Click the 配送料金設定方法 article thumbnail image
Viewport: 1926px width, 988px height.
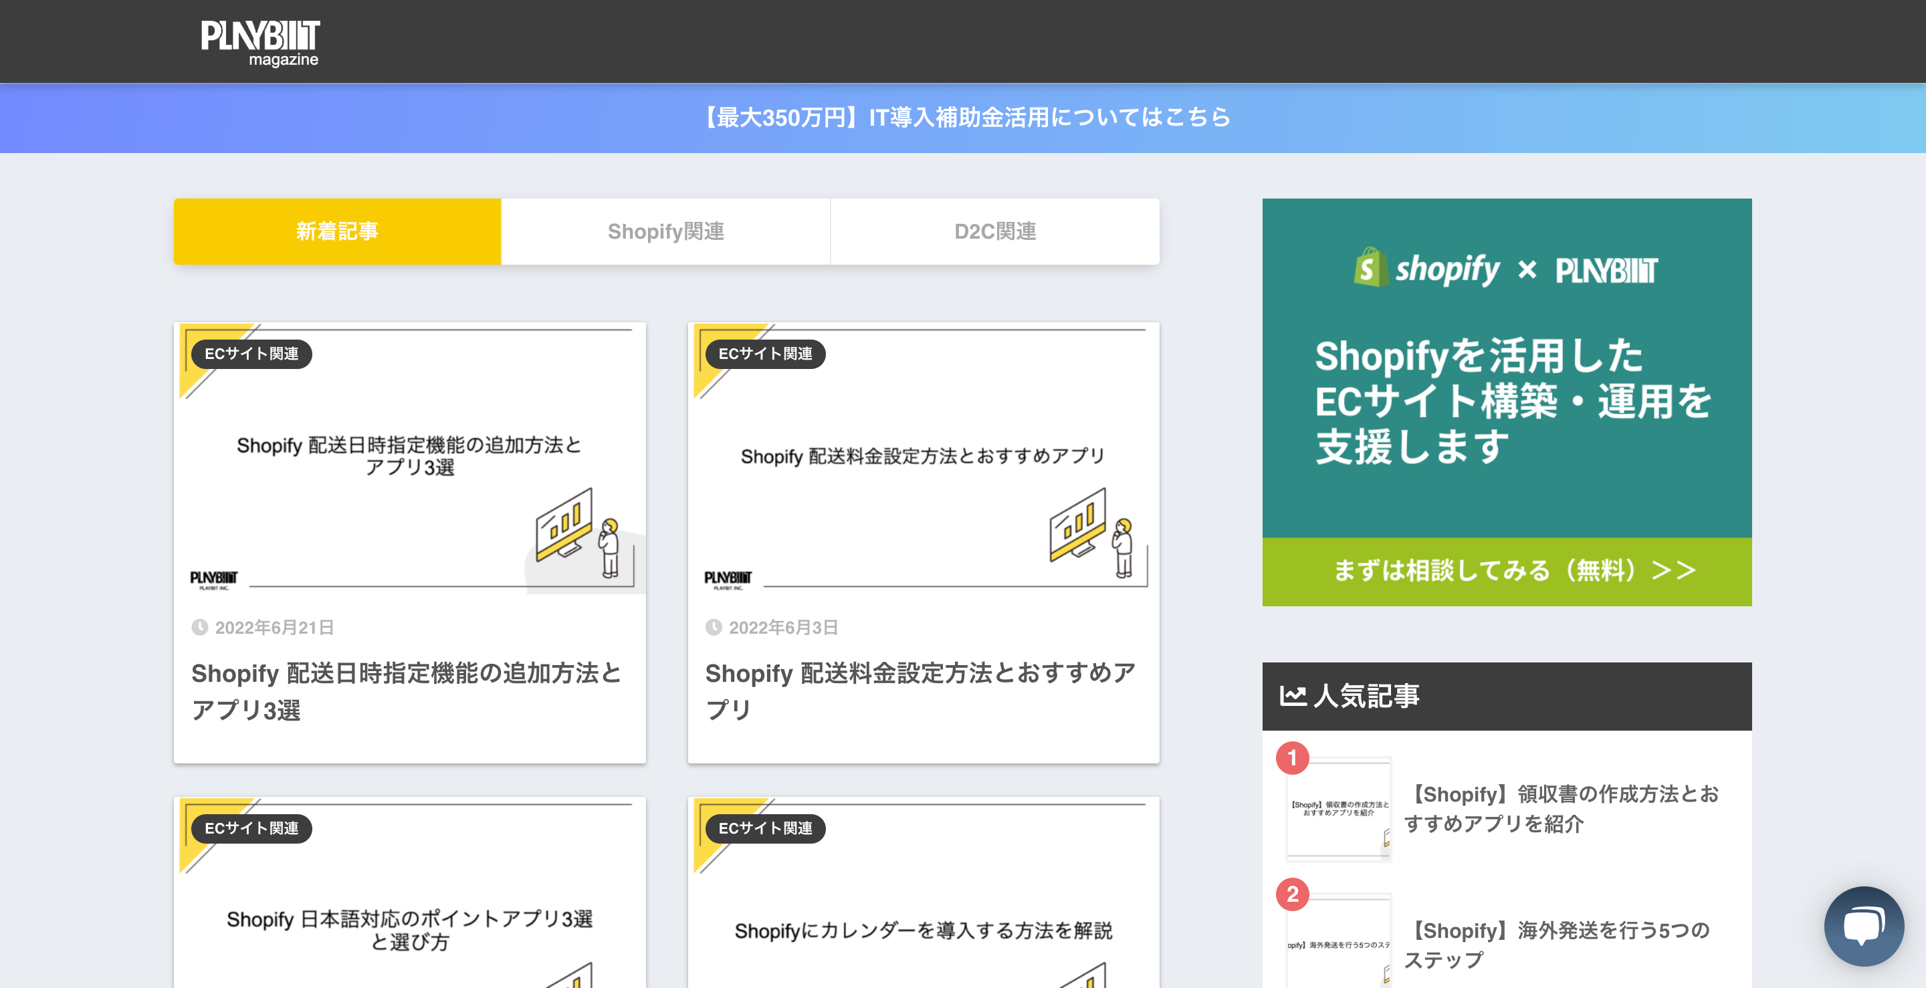click(x=924, y=458)
